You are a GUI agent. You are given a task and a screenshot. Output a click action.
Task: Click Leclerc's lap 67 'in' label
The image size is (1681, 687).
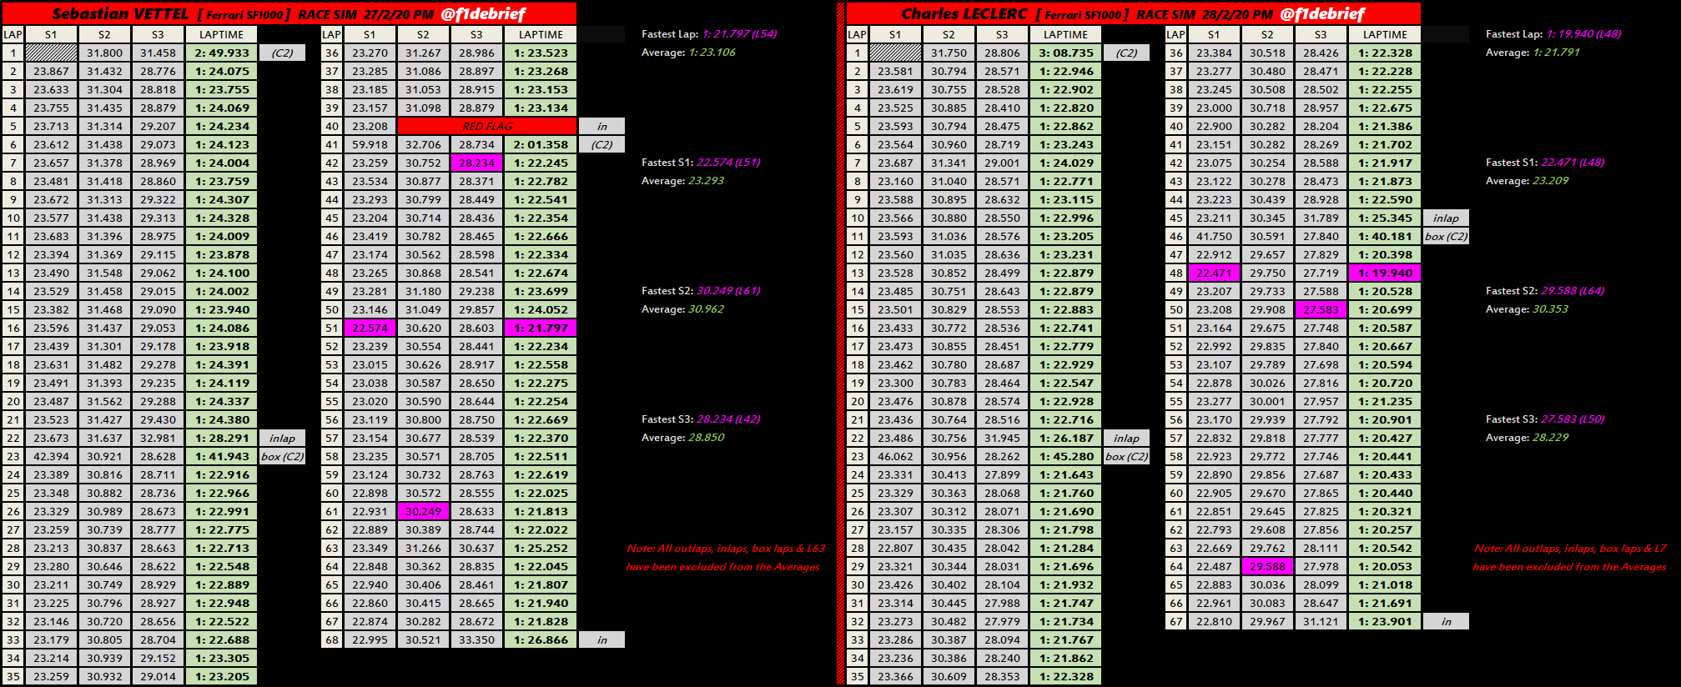[x=1446, y=621]
